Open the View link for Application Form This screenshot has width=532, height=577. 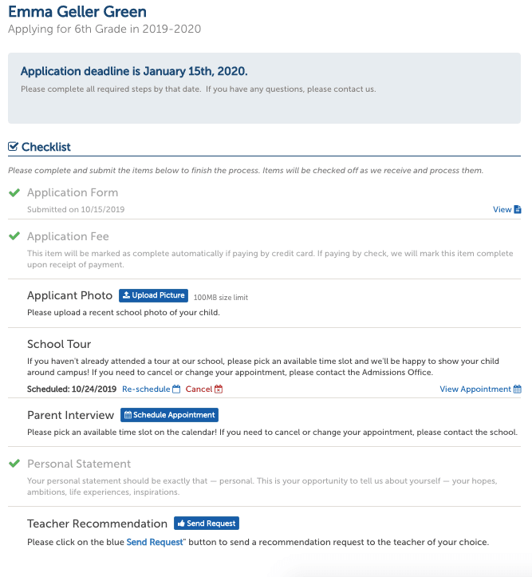(502, 210)
